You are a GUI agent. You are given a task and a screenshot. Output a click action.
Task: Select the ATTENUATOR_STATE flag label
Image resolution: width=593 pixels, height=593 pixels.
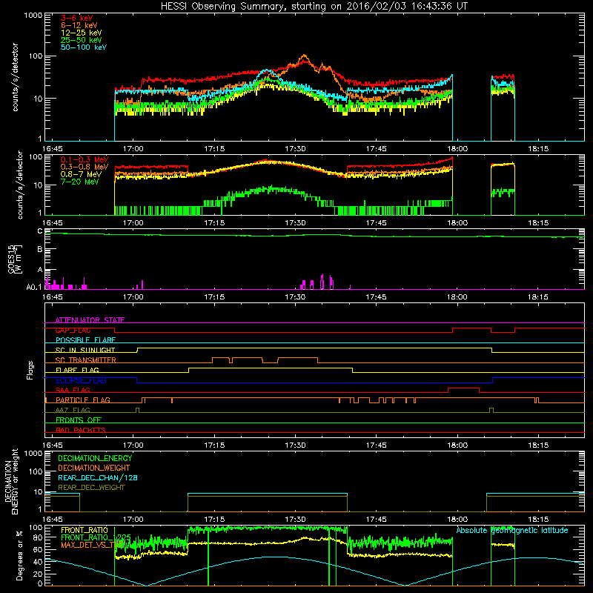[x=90, y=320]
